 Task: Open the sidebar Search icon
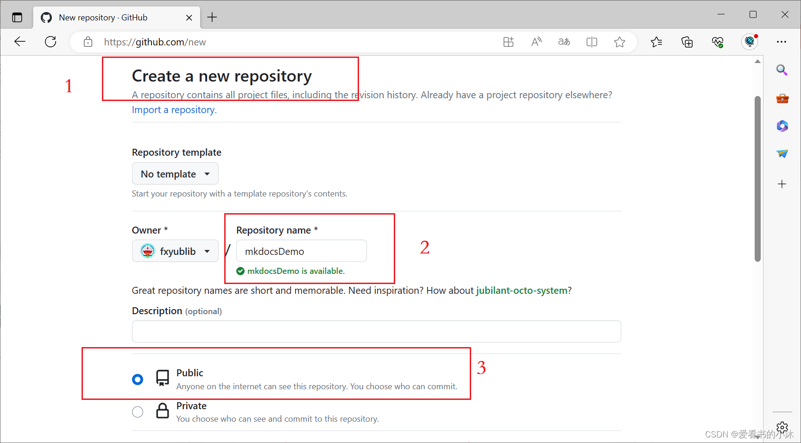[782, 70]
